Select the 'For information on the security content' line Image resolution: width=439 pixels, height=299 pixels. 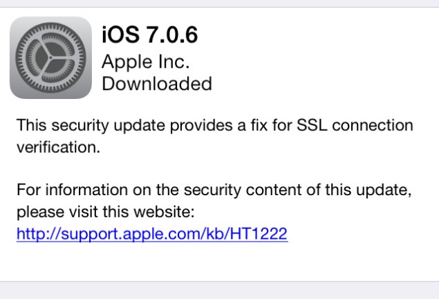(x=214, y=190)
